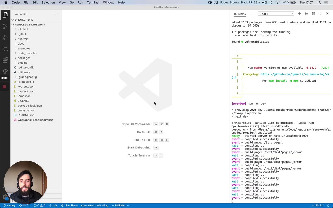Open the View menu
Viewport: 333px width, 208px height.
pos(62,2)
